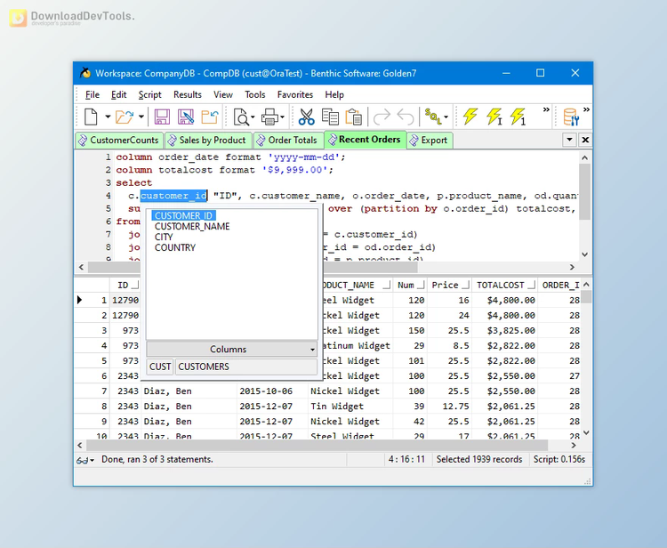The image size is (667, 548).
Task: Click the glasses icon in status bar
Action: click(82, 460)
